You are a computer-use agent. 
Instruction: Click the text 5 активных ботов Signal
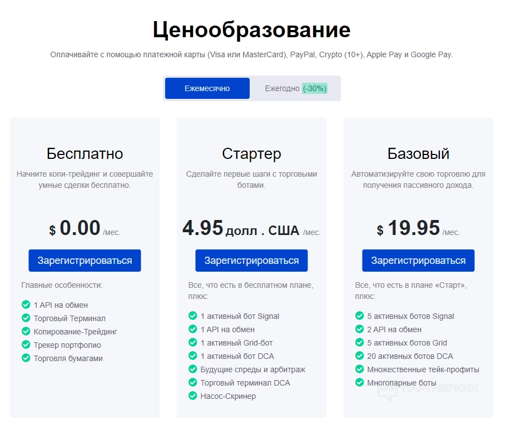pyautogui.click(x=410, y=316)
